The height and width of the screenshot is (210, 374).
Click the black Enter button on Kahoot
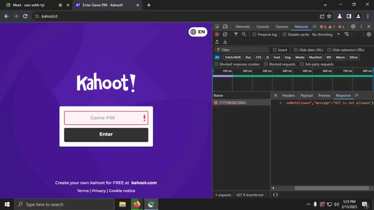click(106, 135)
